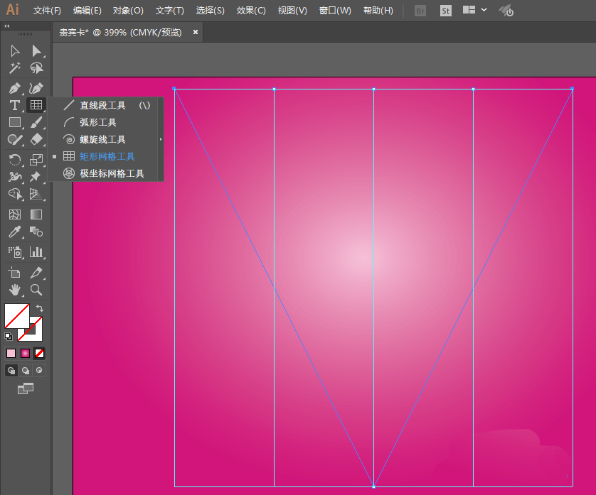Open the 效果(C) menu
This screenshot has width=596, height=495.
pyautogui.click(x=251, y=11)
